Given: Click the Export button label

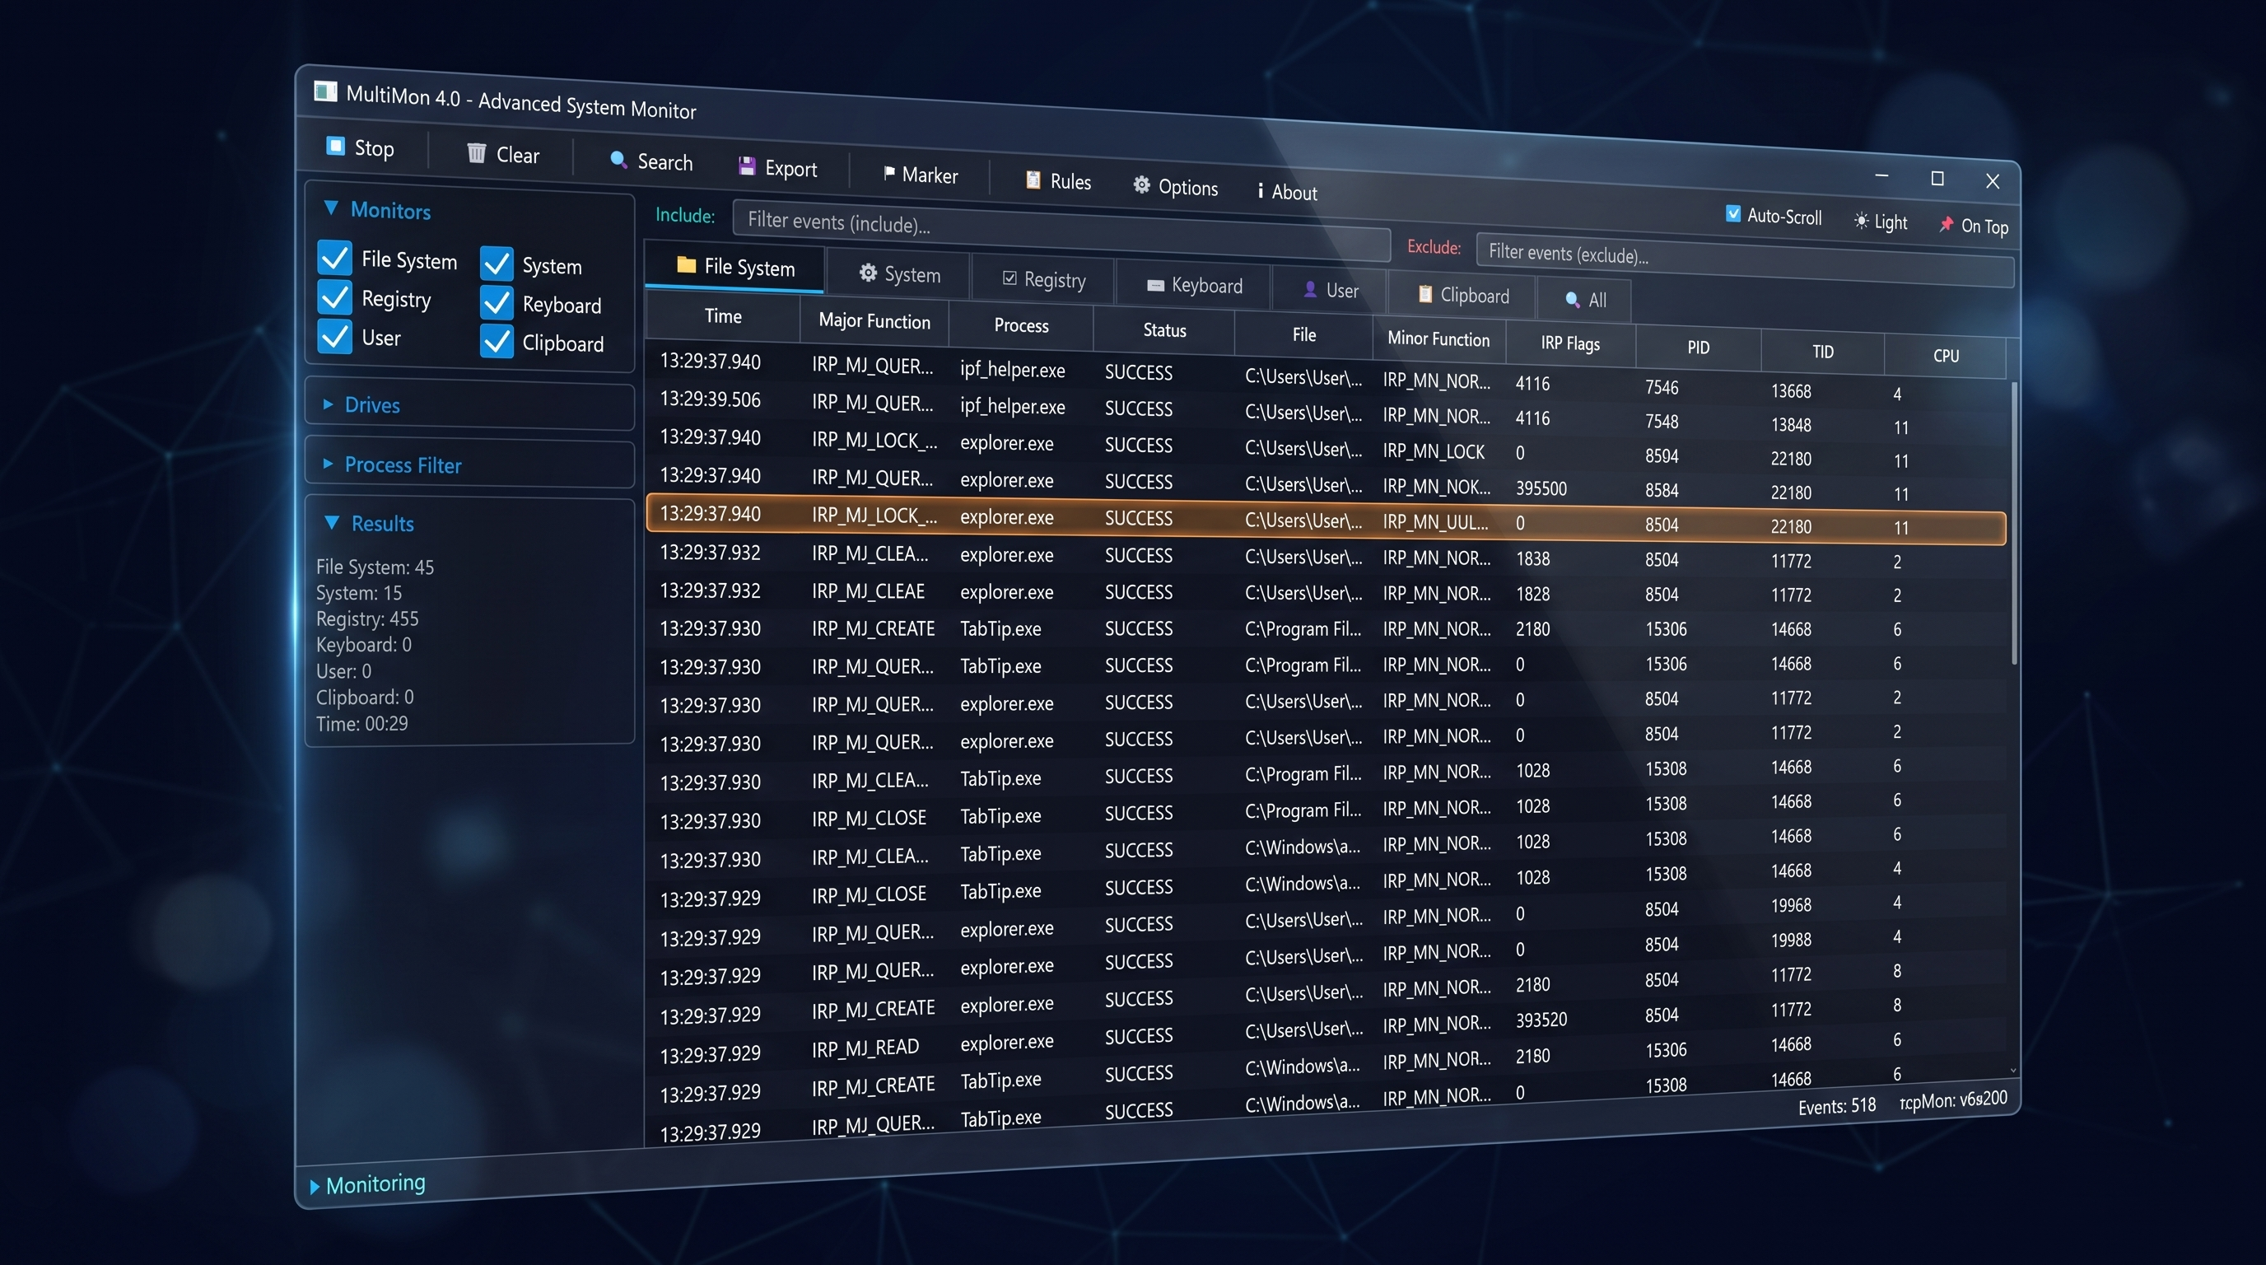Looking at the screenshot, I should click(790, 168).
